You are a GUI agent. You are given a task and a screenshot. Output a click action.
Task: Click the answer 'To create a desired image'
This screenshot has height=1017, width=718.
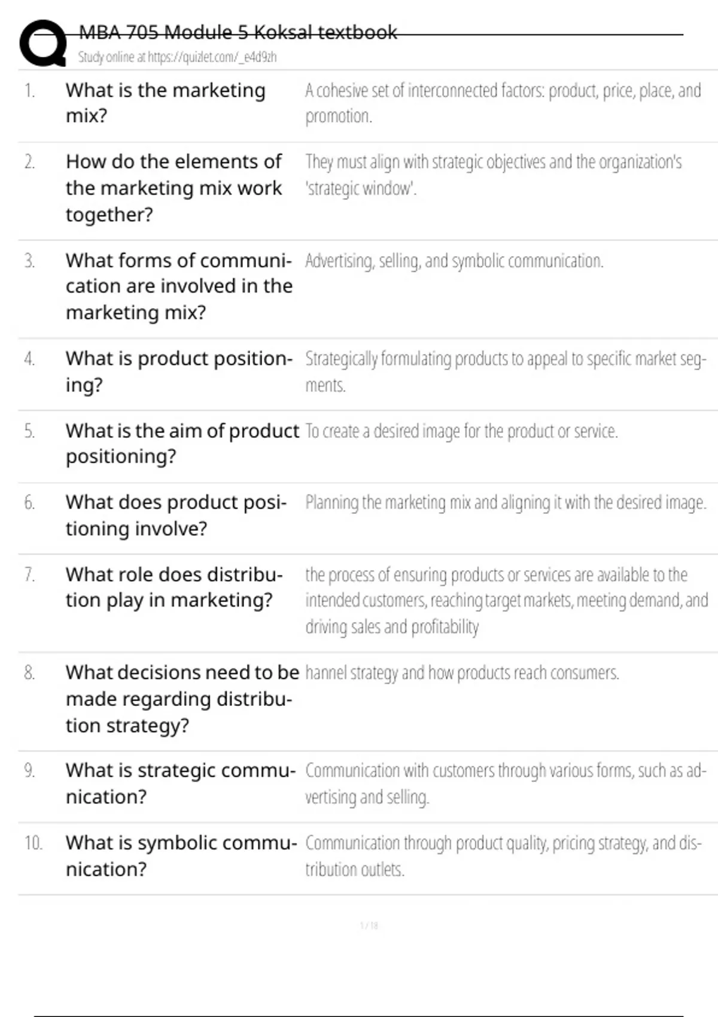[x=461, y=431]
